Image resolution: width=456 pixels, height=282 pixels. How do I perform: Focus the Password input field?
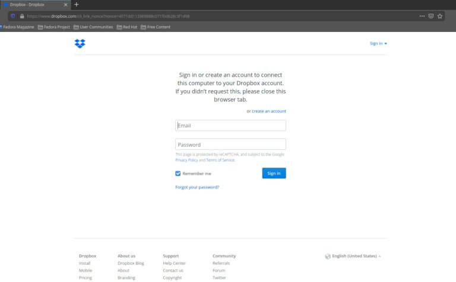[230, 145]
